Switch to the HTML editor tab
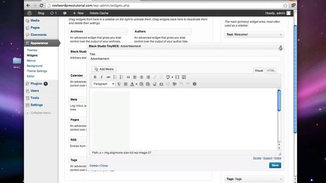 coord(270,71)
